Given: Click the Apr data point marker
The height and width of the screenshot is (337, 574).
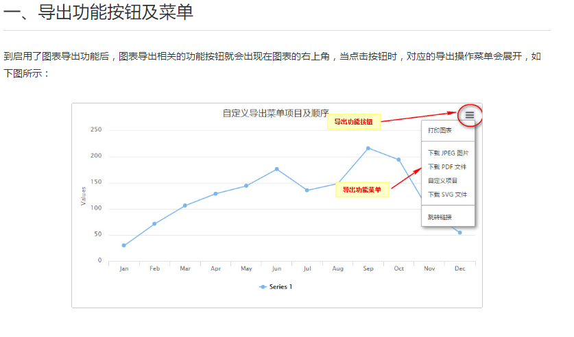Looking at the screenshot, I should pyautogui.click(x=215, y=194).
